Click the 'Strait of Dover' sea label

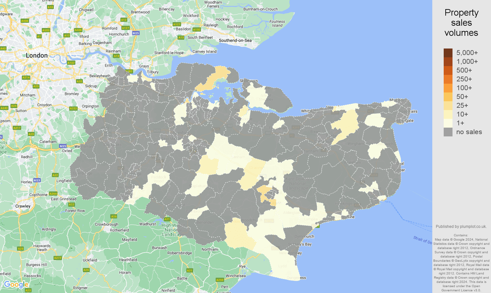423,240
